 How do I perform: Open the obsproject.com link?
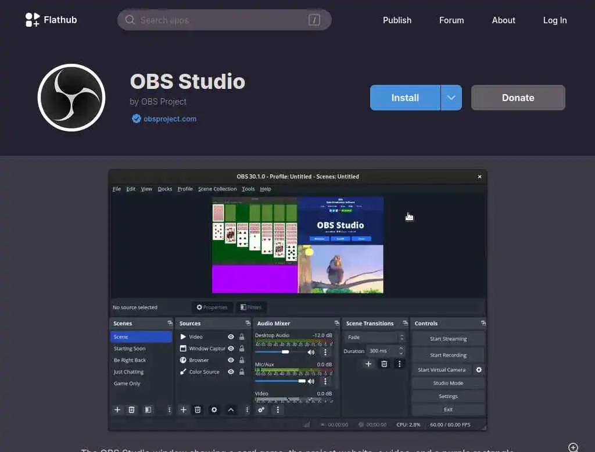170,119
